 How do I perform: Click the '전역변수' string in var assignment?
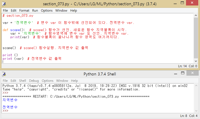pos(24,23)
